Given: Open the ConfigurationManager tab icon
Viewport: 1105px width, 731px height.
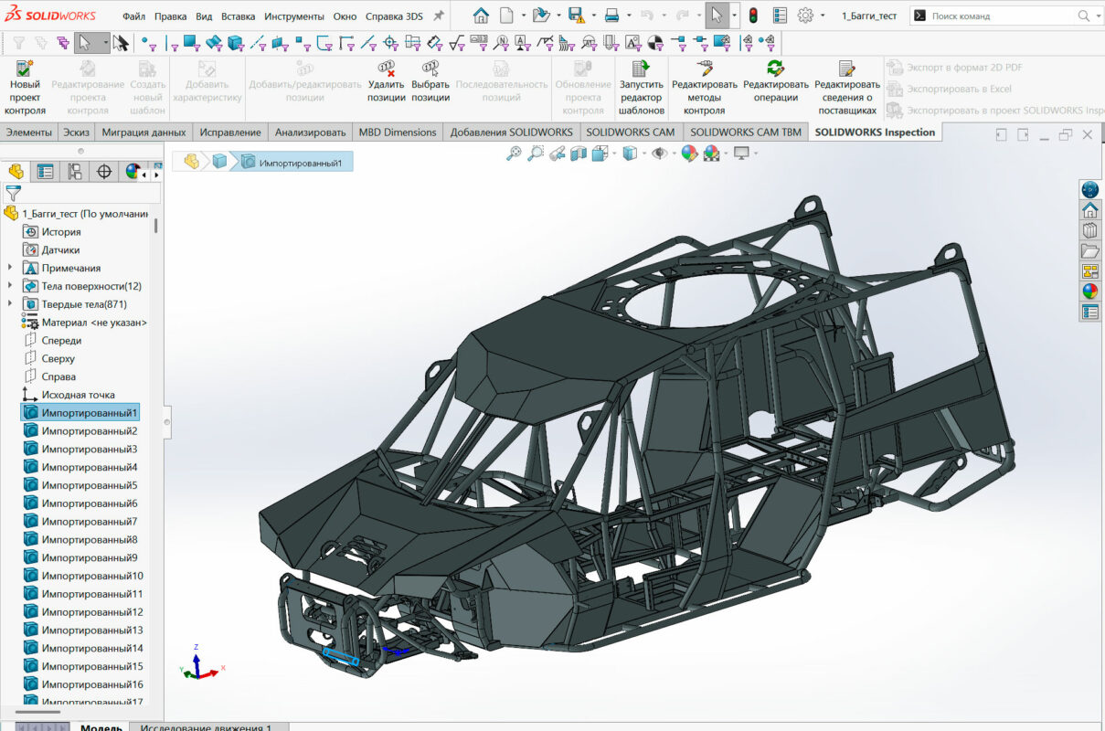Looking at the screenshot, I should click(x=75, y=172).
